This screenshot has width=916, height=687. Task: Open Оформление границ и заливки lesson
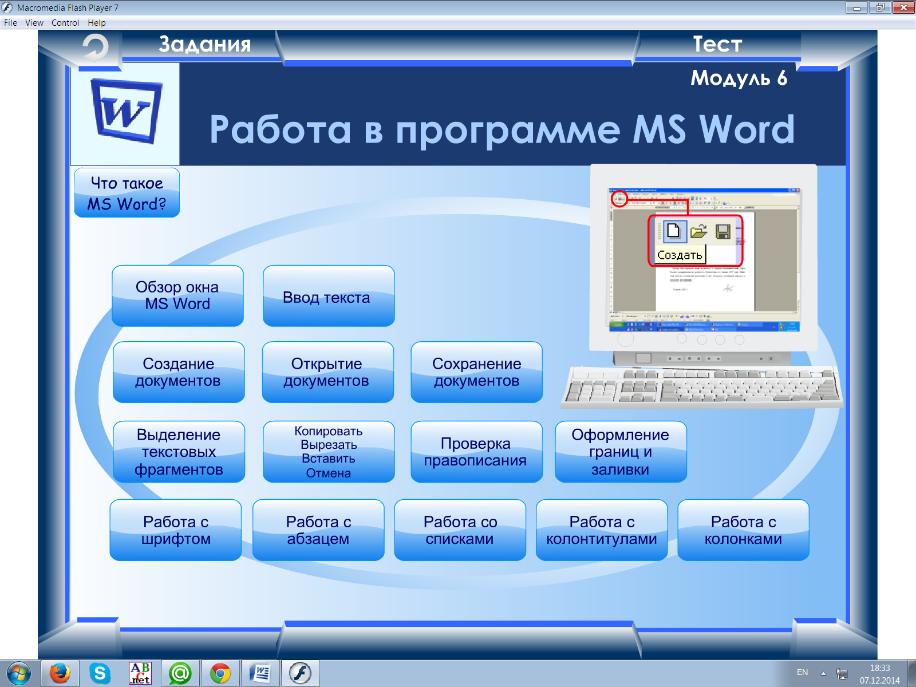click(x=621, y=452)
